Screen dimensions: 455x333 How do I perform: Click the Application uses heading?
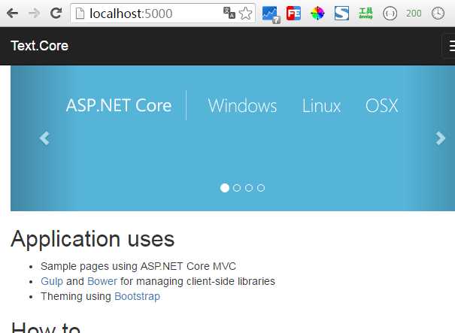[93, 240]
